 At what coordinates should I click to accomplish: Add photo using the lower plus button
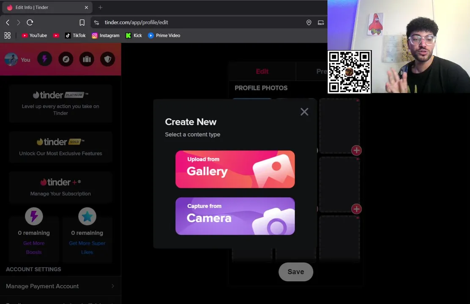point(356,209)
